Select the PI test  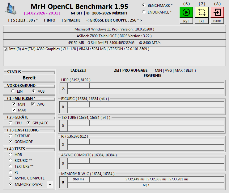tap(11, 172)
